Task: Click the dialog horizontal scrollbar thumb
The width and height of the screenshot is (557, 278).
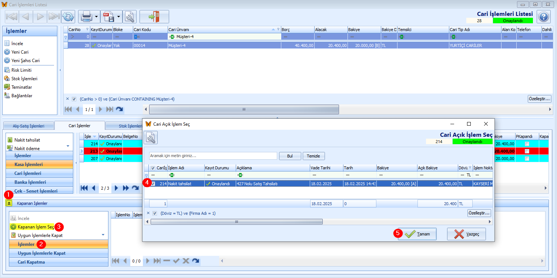Action: (236, 222)
